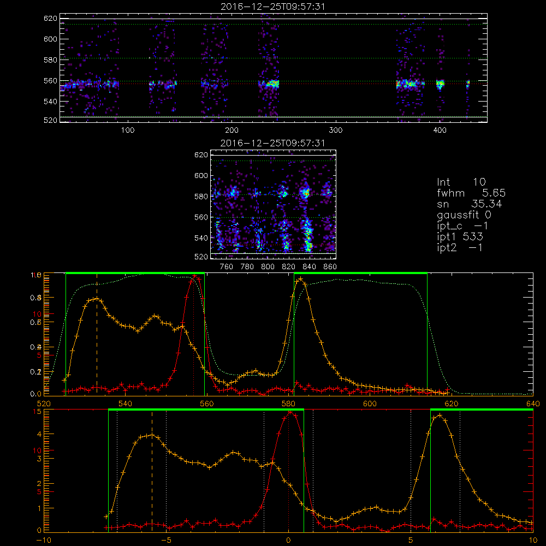The width and height of the screenshot is (546, 546).
Task: Click x-axis label 400 on top plot
Action: click(440, 130)
